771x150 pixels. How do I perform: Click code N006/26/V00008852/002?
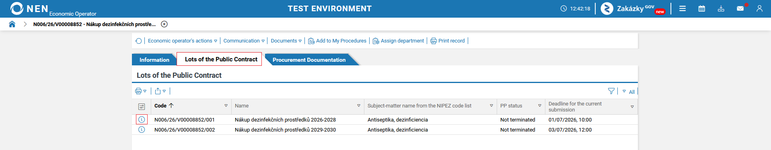(x=185, y=130)
